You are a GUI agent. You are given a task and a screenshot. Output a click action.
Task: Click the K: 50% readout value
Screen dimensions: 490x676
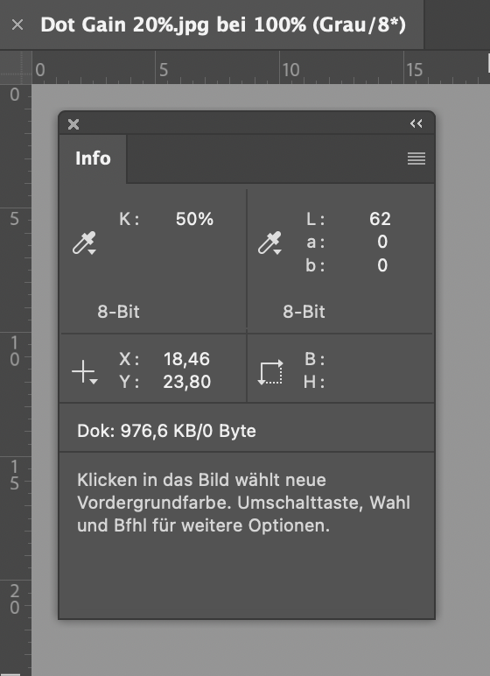pos(194,219)
